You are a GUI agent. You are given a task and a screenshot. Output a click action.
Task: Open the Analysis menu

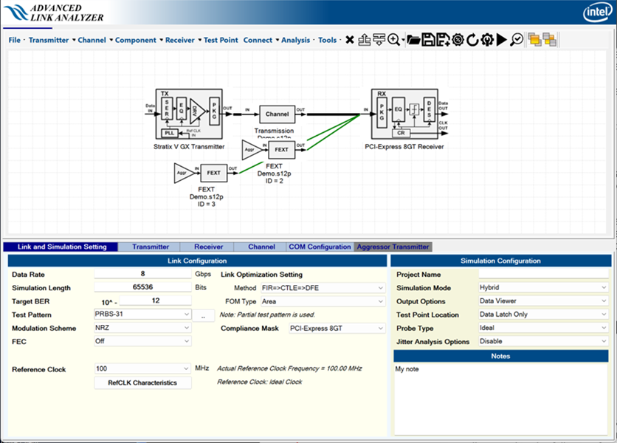click(x=295, y=40)
